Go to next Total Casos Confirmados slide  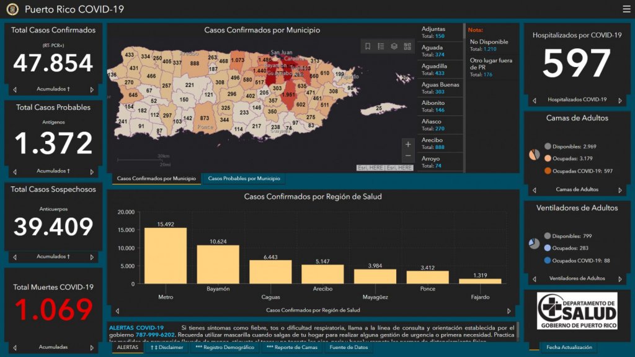(x=92, y=89)
